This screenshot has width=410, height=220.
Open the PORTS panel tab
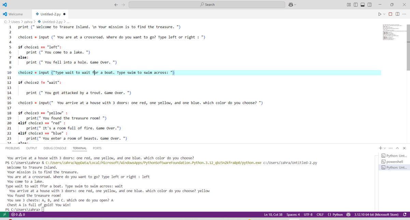pyautogui.click(x=97, y=148)
